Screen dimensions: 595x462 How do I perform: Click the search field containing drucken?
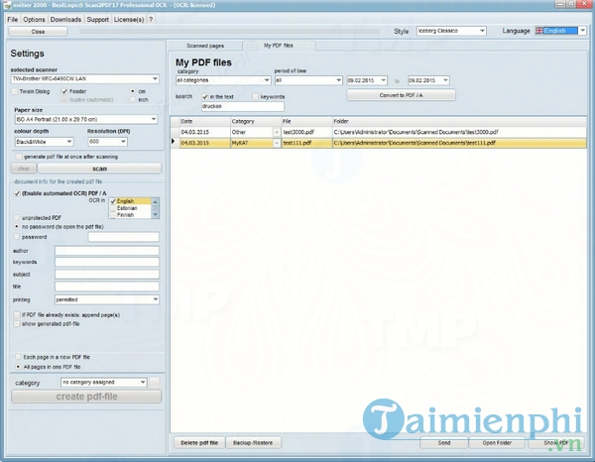click(243, 107)
